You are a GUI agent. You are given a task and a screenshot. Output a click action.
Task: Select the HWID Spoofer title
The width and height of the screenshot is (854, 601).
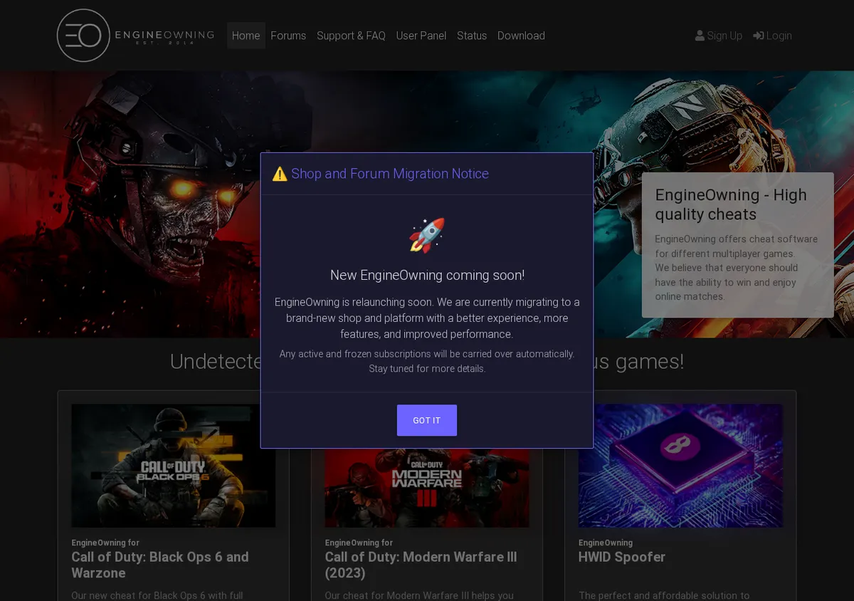tap(622, 557)
